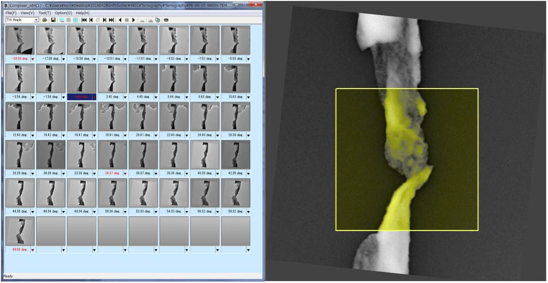Viewport: 548px width, 283px height.
Task: Open the graph display icon
Action: click(x=150, y=19)
